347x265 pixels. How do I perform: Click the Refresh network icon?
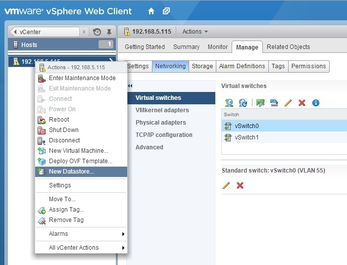[243, 103]
